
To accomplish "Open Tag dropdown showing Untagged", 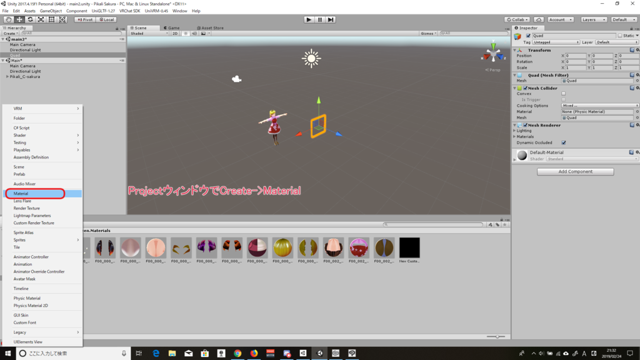I will tap(556, 42).
